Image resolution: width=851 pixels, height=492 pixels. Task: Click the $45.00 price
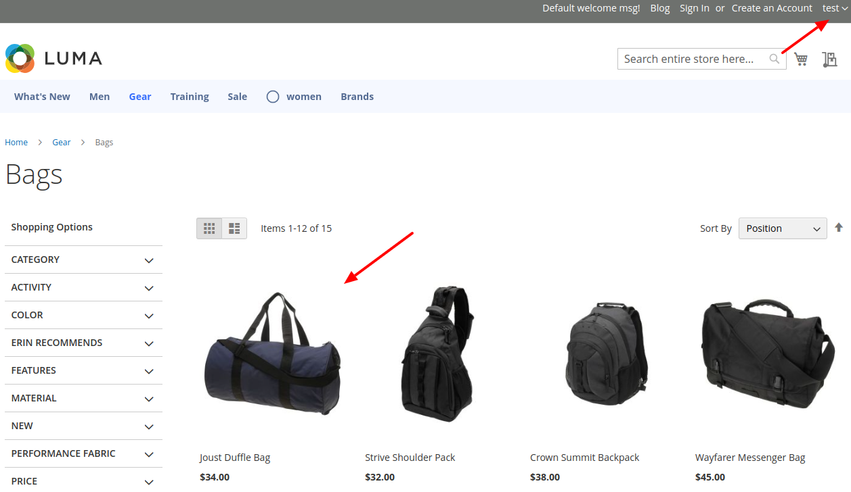coord(710,477)
